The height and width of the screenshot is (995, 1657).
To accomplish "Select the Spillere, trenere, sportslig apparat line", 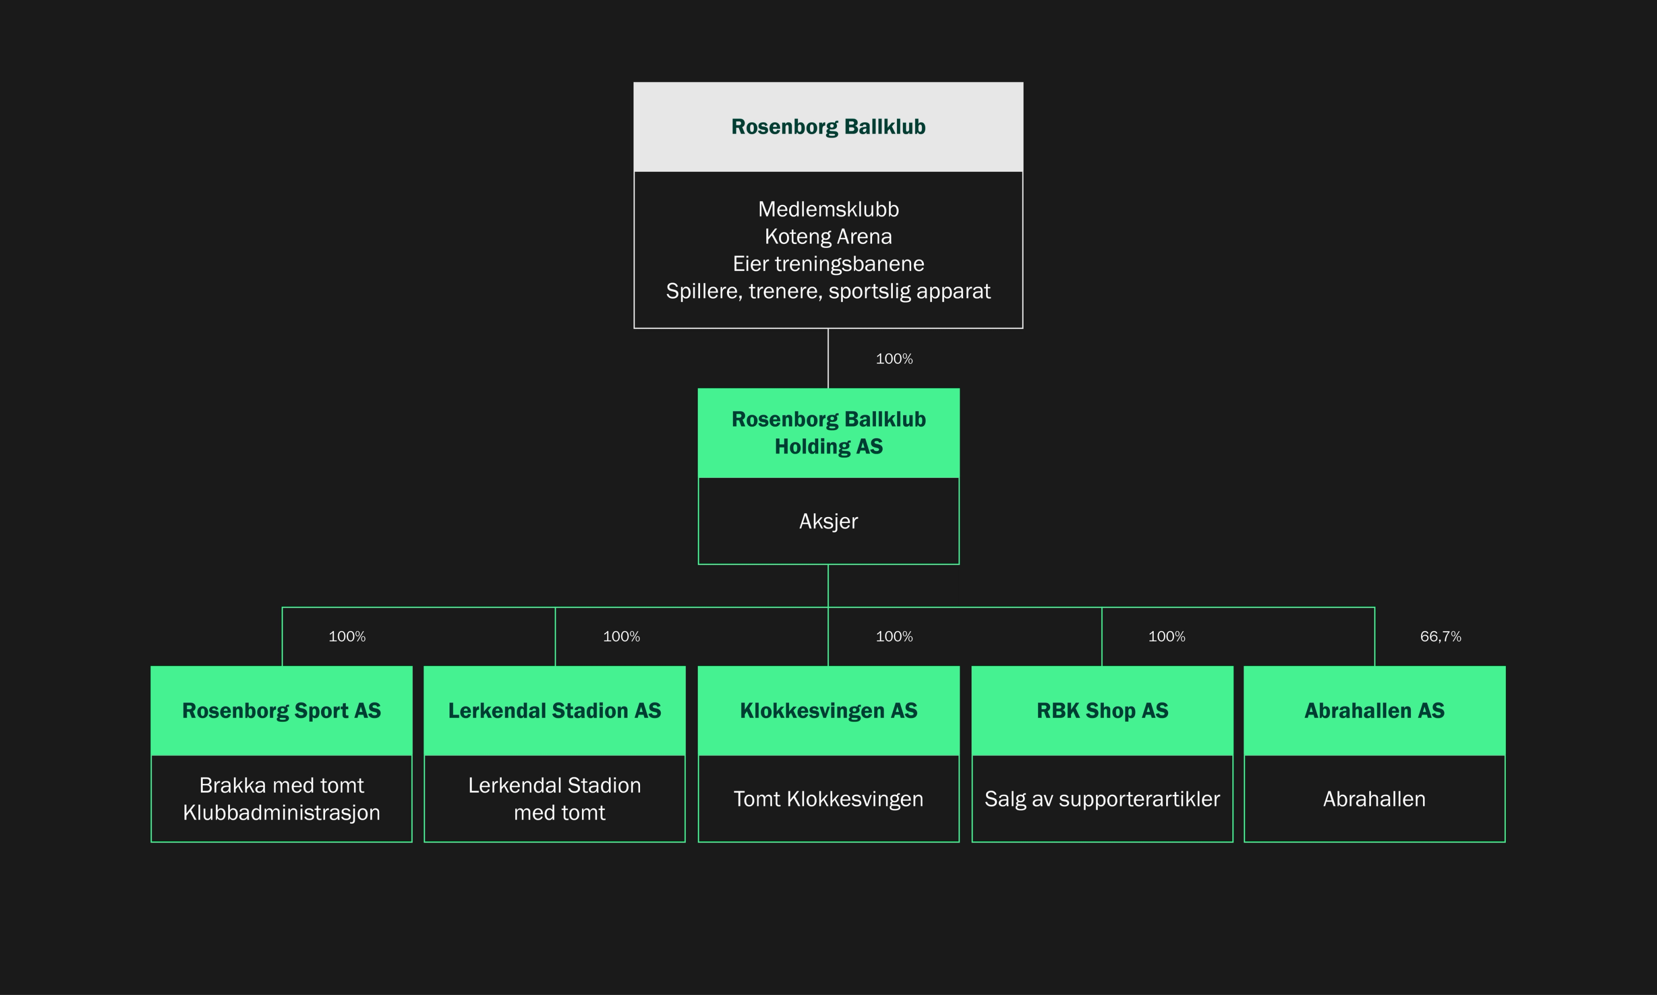I will pyautogui.click(x=828, y=291).
